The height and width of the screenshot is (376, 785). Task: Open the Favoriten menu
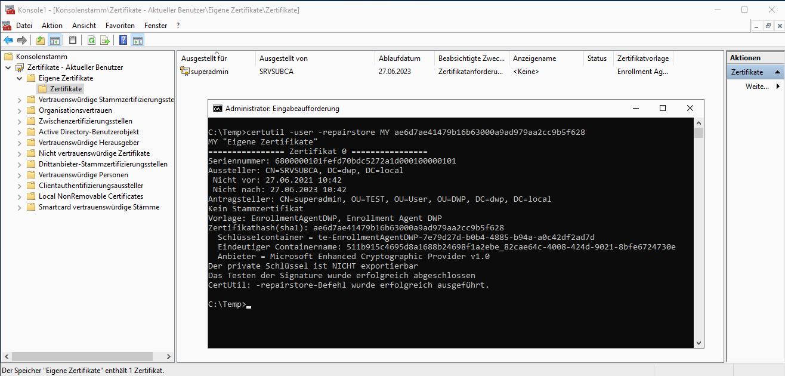(x=120, y=26)
